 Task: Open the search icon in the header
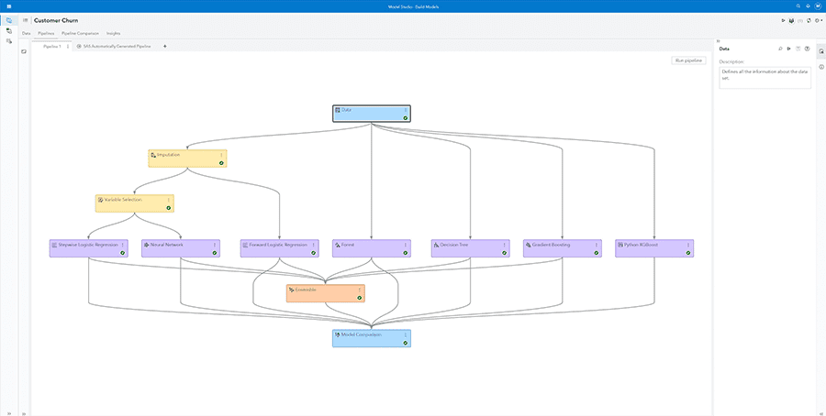[798, 6]
